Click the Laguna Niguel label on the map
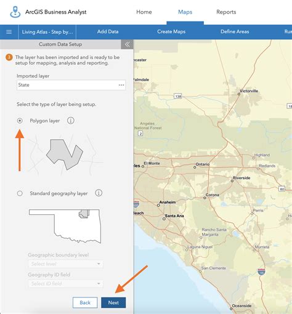The height and width of the screenshot is (314, 292). coord(200,247)
